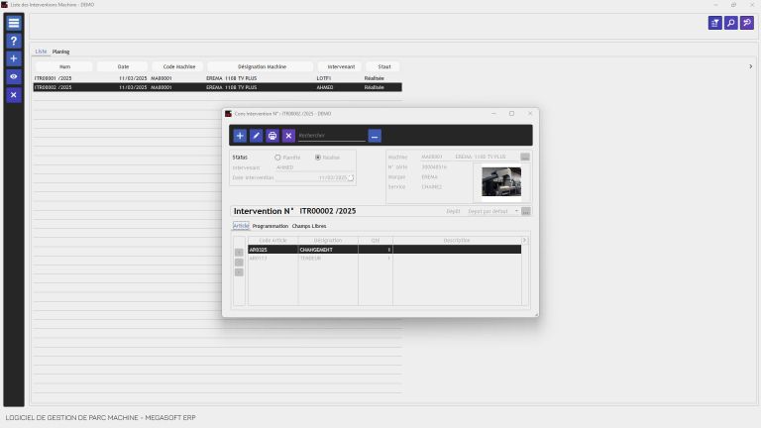Click the Code Article column header in the dialog

(x=272, y=240)
